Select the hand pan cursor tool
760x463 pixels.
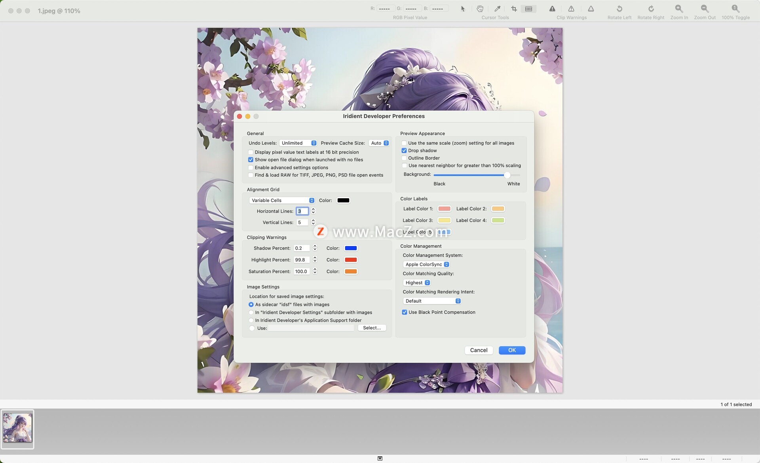click(x=480, y=9)
